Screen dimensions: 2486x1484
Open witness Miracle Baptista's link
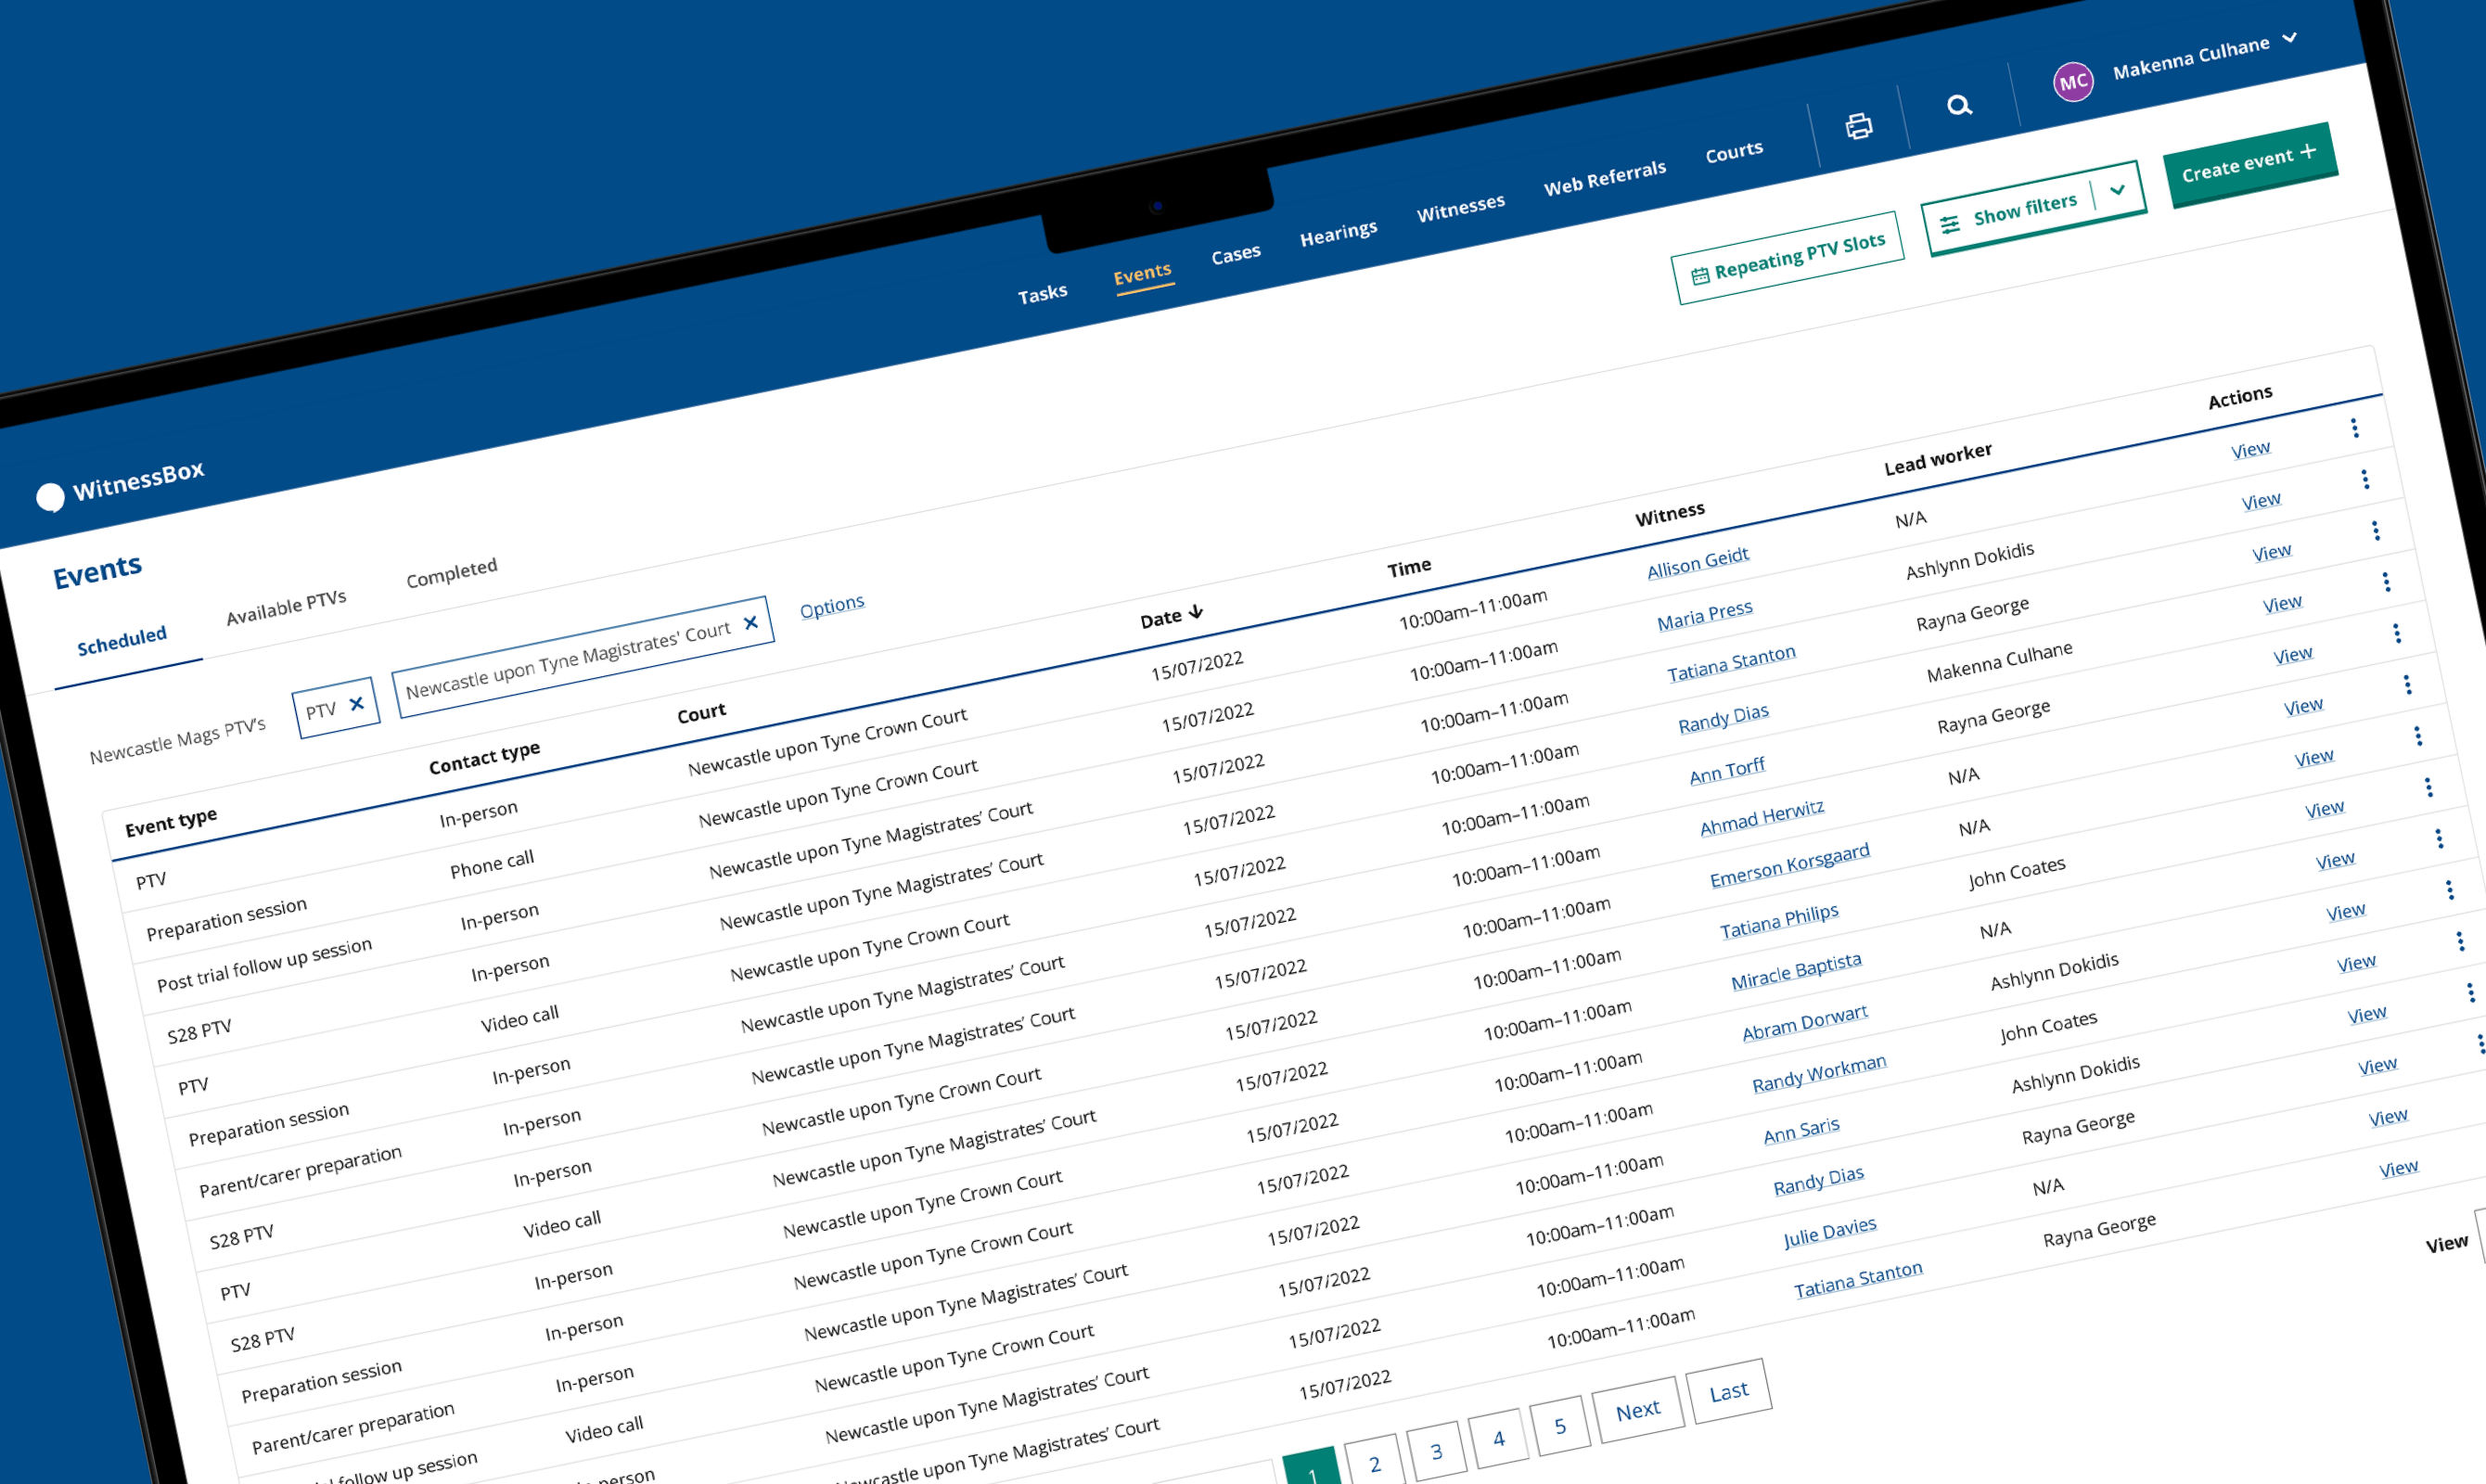1795,971
